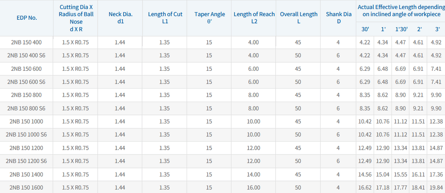Click the EDP No. column header

(27, 18)
